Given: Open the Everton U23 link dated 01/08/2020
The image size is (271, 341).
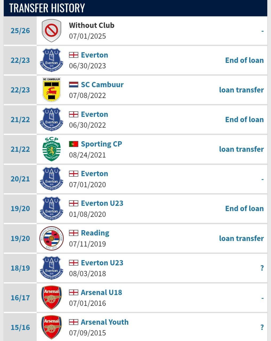Looking at the screenshot, I should [x=102, y=203].
